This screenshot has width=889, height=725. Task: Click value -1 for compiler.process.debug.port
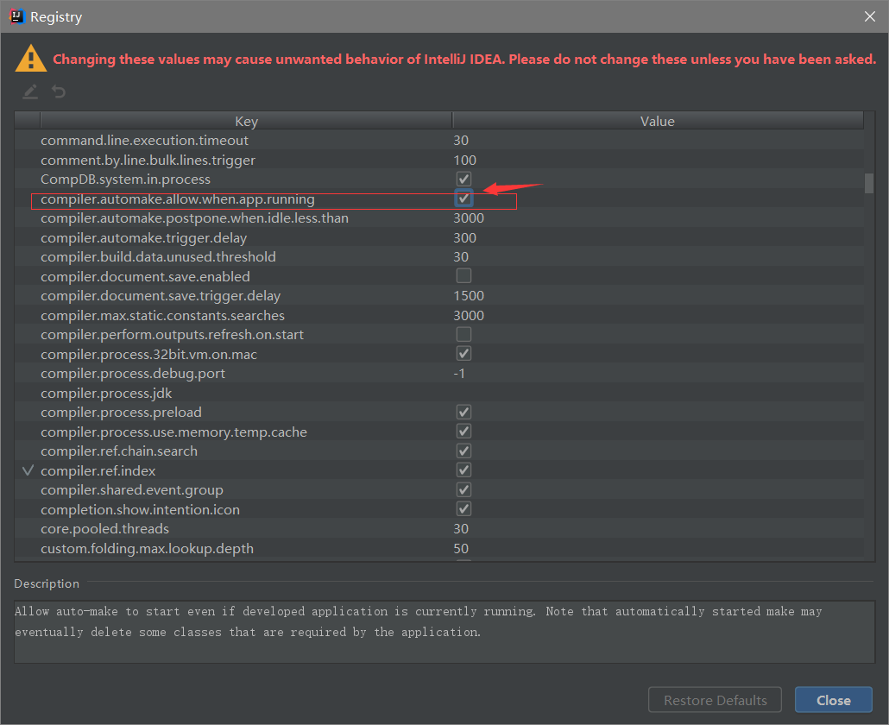[x=459, y=374]
